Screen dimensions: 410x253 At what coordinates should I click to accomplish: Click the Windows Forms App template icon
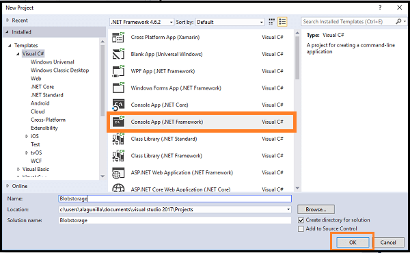tap(118, 88)
